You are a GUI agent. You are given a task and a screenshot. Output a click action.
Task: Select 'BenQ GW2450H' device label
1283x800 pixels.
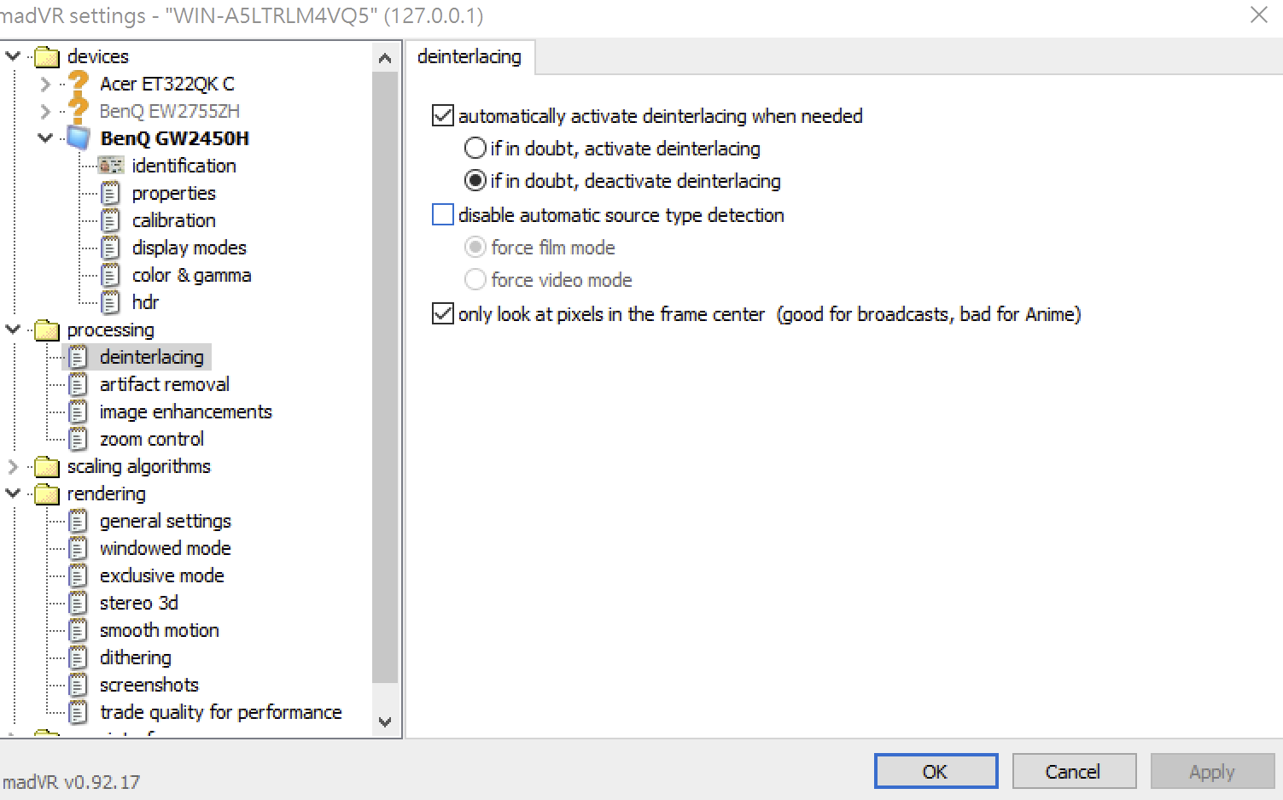[x=175, y=138]
